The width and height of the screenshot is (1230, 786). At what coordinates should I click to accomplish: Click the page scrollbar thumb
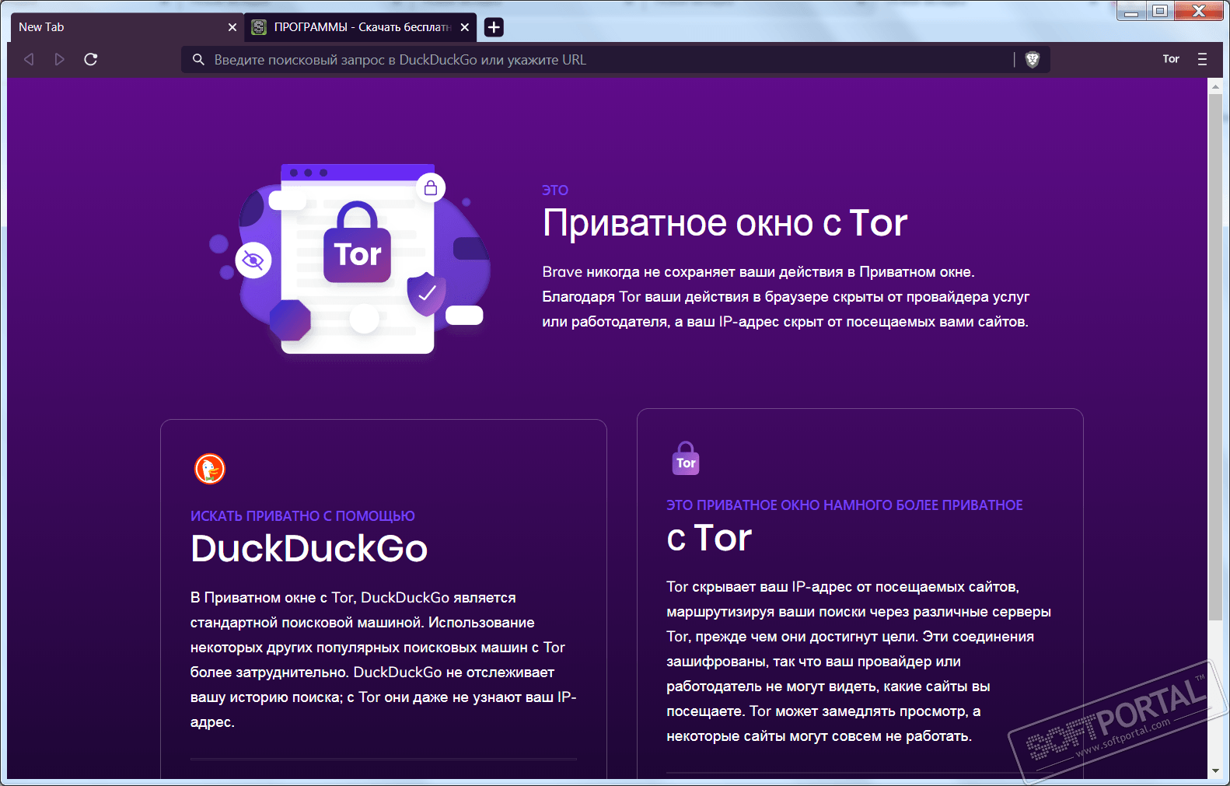tap(1215, 358)
